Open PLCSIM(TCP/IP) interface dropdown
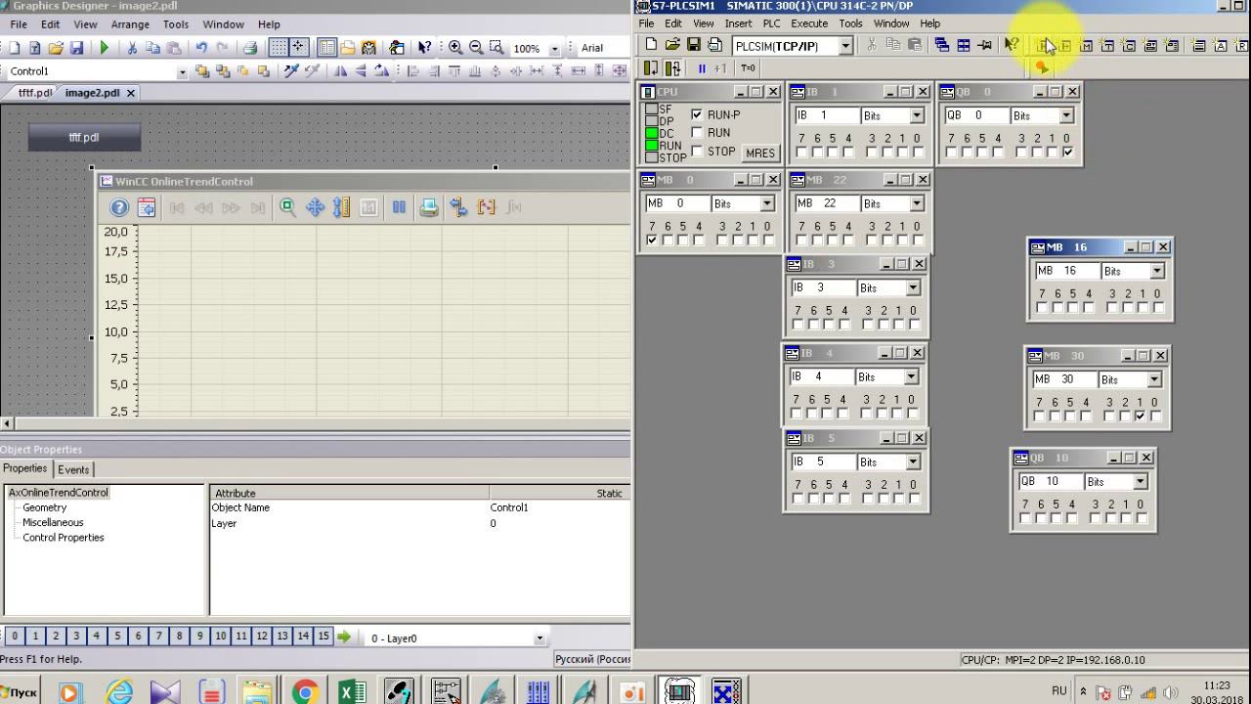The width and height of the screenshot is (1251, 704). coord(845,46)
